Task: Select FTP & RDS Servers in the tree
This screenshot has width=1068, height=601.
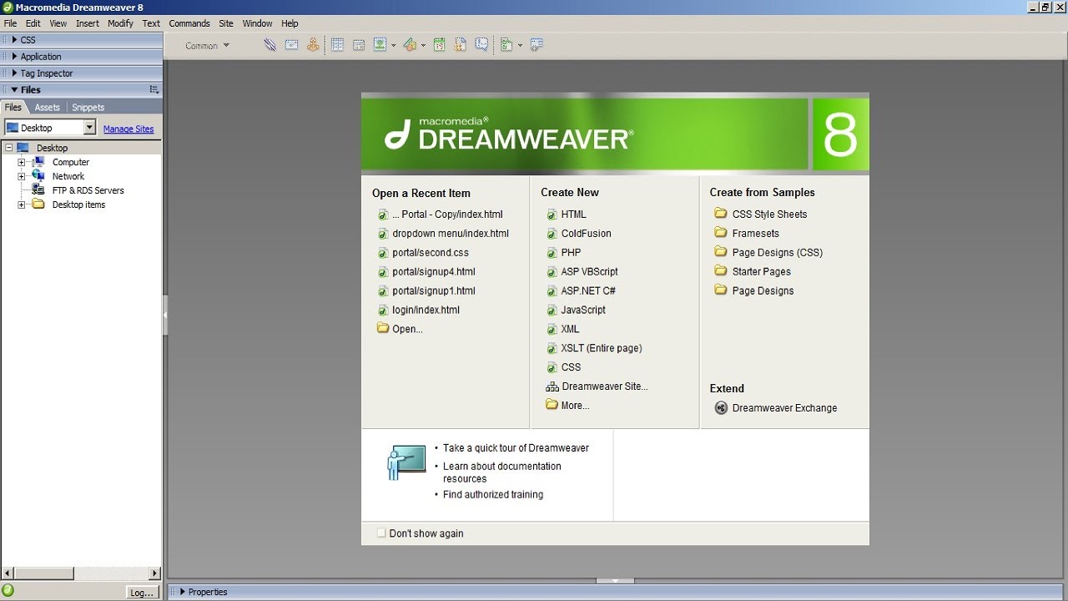Action: [x=88, y=190]
